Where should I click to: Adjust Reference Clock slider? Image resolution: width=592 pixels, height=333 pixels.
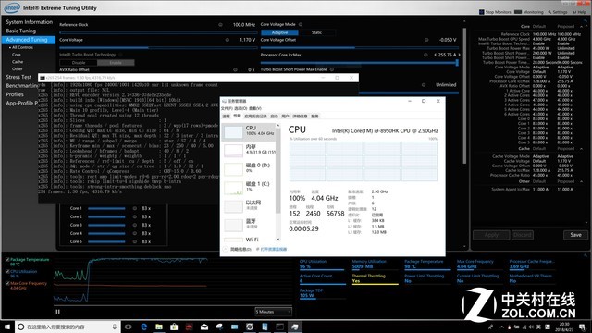tap(158, 33)
